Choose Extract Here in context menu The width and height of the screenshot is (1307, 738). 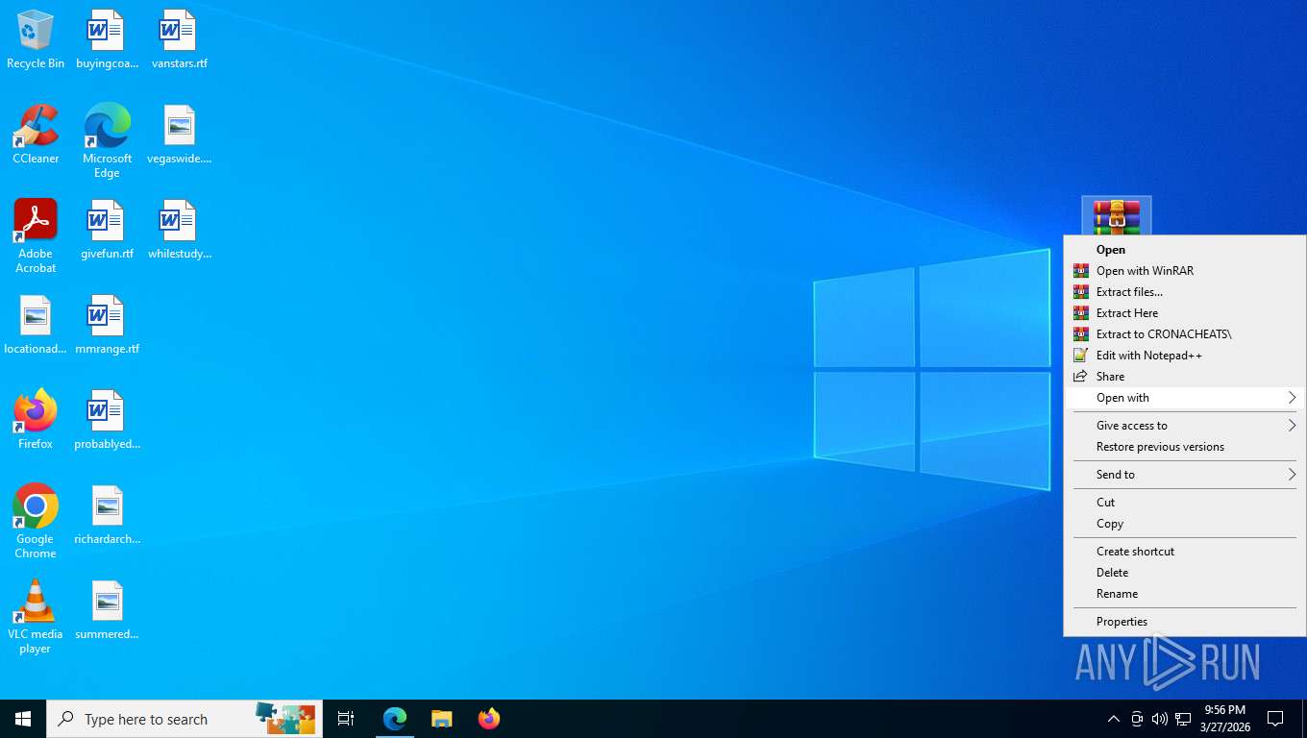coord(1185,313)
